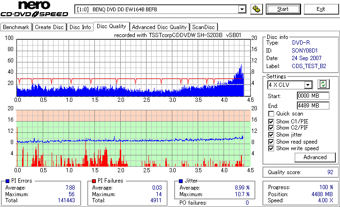340x207 pixels.
Task: Click the PI Errors average 7.88
Action: (x=70, y=187)
